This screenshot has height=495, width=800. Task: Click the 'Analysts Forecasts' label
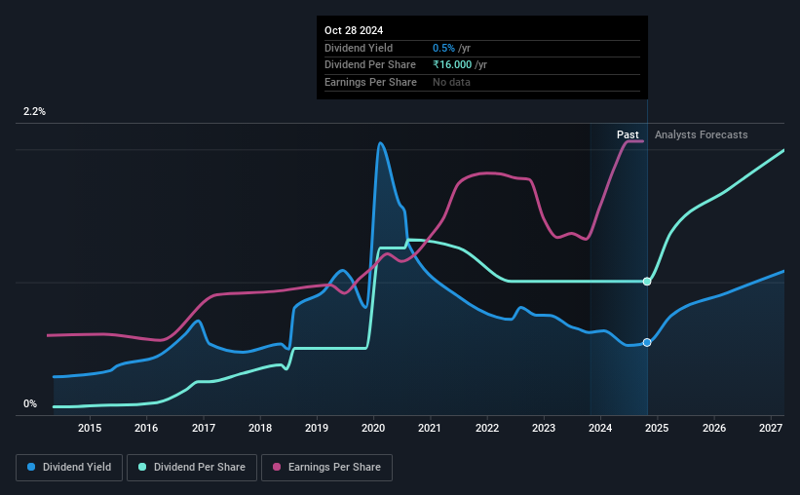coord(701,134)
